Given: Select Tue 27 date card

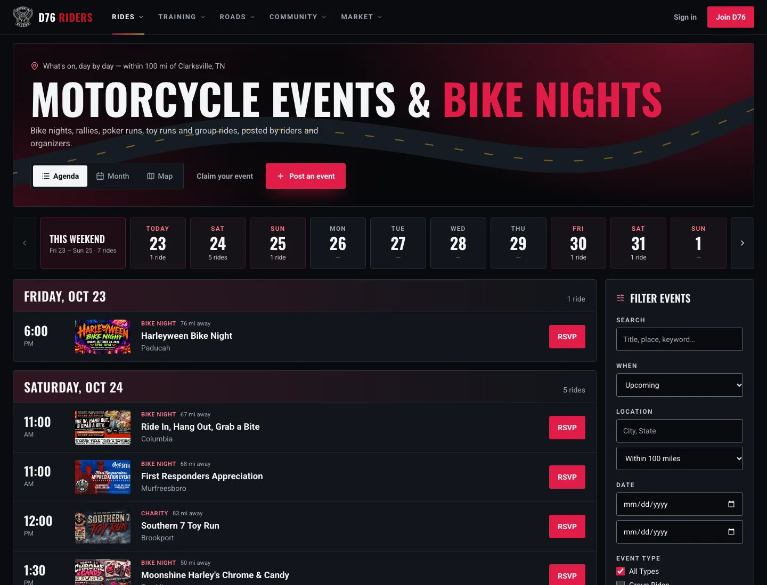Looking at the screenshot, I should [x=398, y=243].
